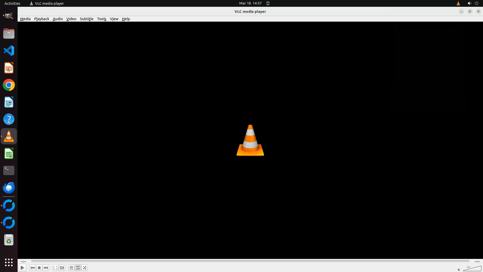Mute audio via speaker icon
The image size is (483, 272).
coord(459,270)
